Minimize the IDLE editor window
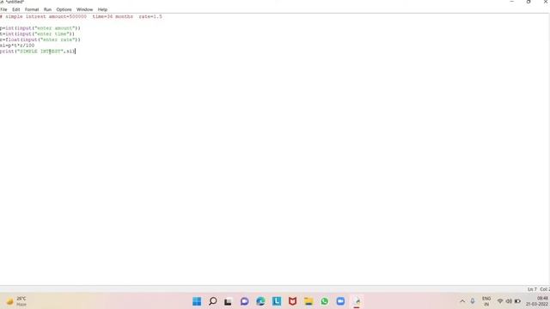Viewport: 550px width, 309px height. click(x=512, y=2)
